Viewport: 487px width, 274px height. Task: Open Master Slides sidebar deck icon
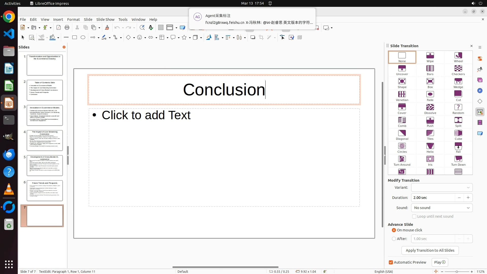pos(480,133)
